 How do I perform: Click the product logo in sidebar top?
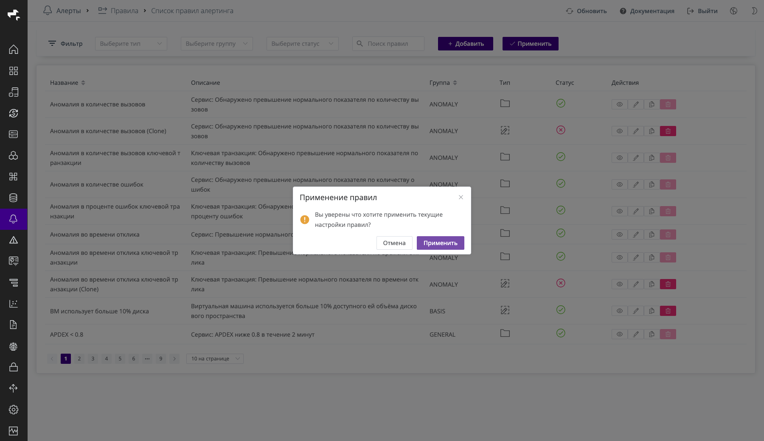(x=14, y=15)
